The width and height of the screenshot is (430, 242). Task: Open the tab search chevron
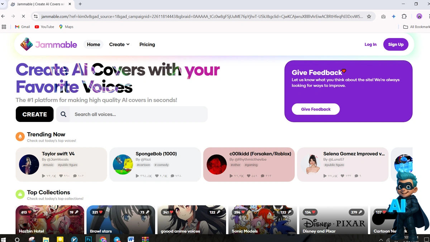(x=3, y=4)
